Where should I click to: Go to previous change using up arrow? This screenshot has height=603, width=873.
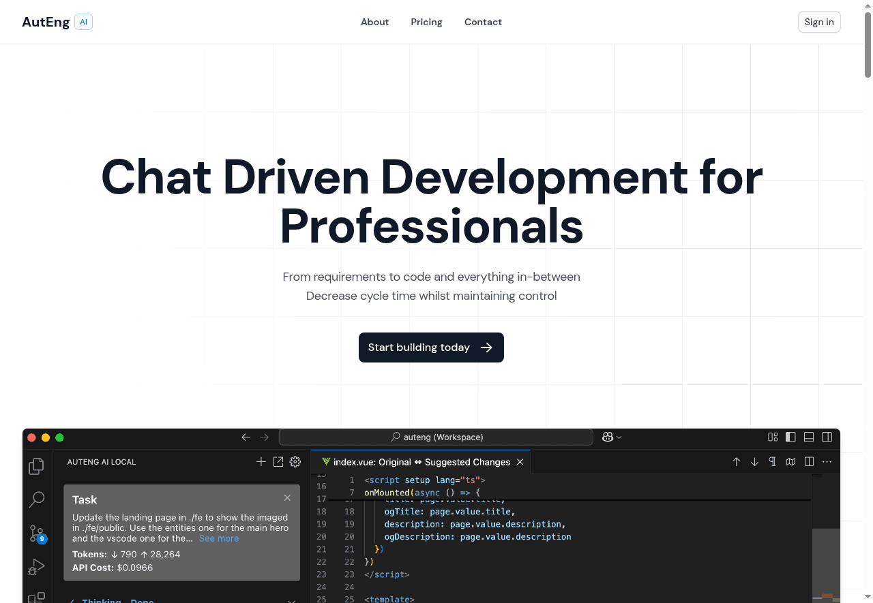pos(737,462)
